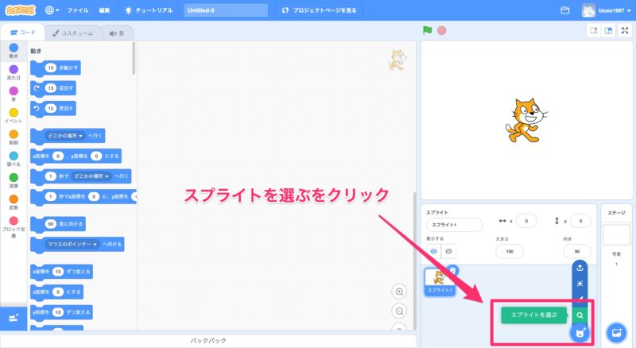Enter fullscreen stage mode
The height and width of the screenshot is (348, 636).
coord(624,31)
